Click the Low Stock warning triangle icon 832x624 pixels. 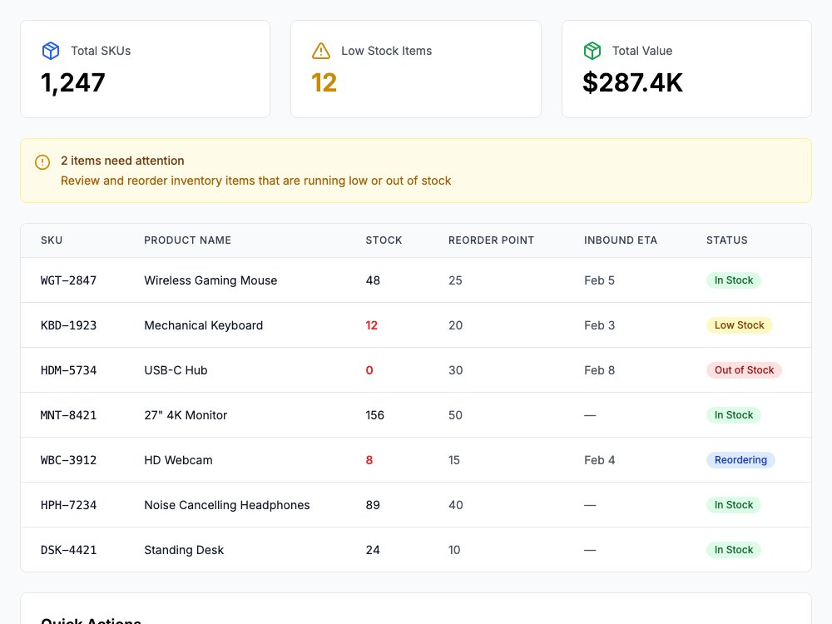(x=321, y=51)
